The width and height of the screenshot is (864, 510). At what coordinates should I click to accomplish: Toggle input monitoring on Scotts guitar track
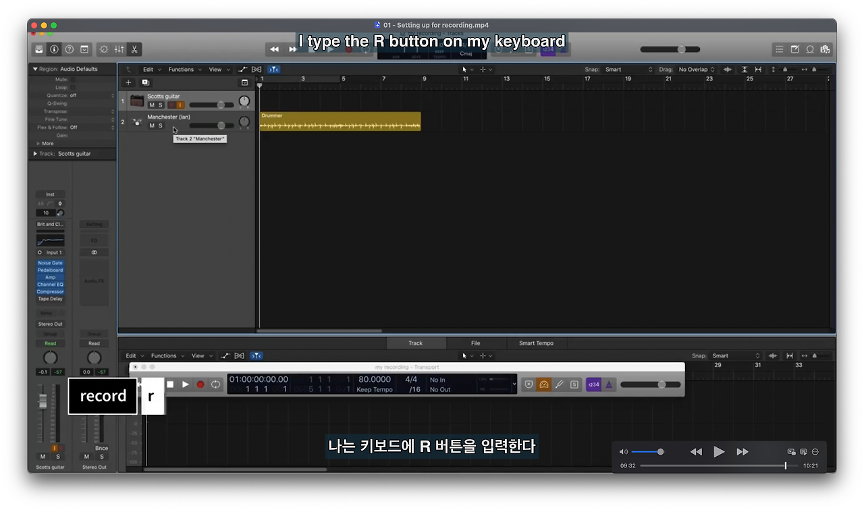[x=180, y=105]
